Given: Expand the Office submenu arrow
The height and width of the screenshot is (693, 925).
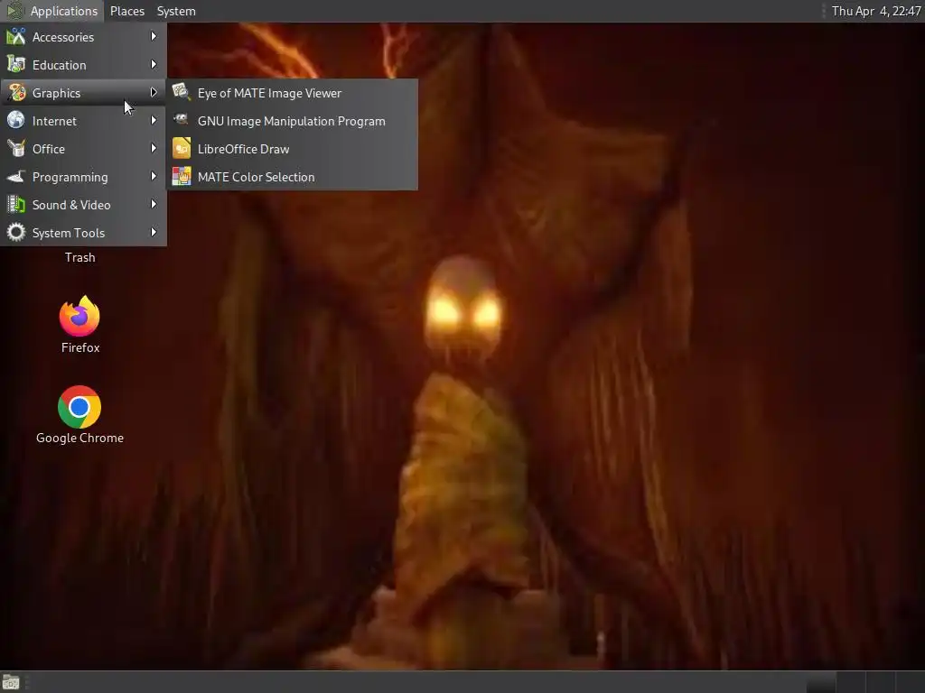Looking at the screenshot, I should [x=154, y=149].
